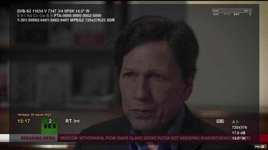268x150 pixels.
Task: Click the S status flag in flags row
Action: 18,16
